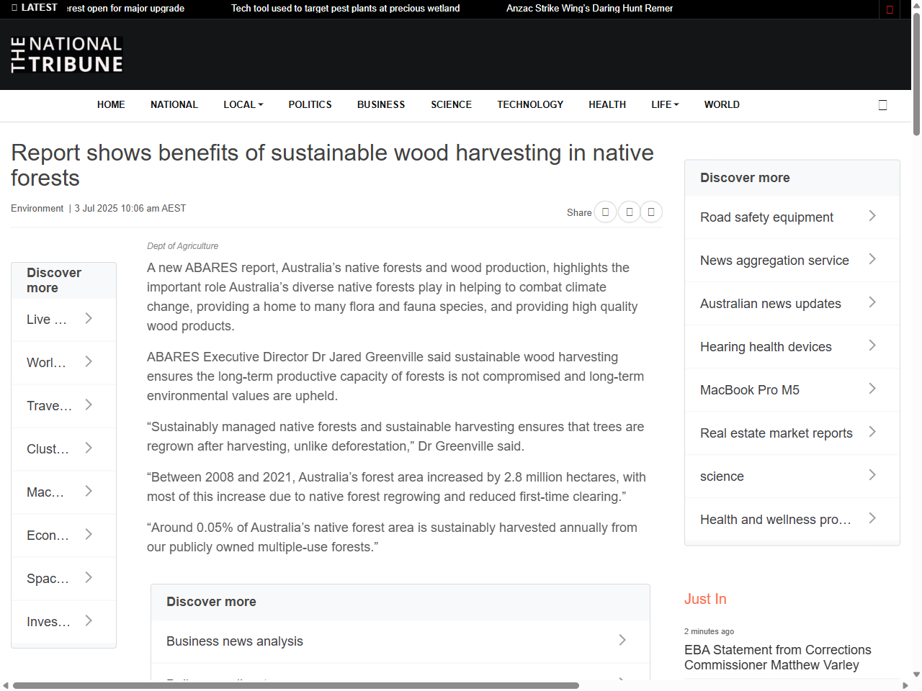Go to the NATIONAL section

pyautogui.click(x=174, y=104)
